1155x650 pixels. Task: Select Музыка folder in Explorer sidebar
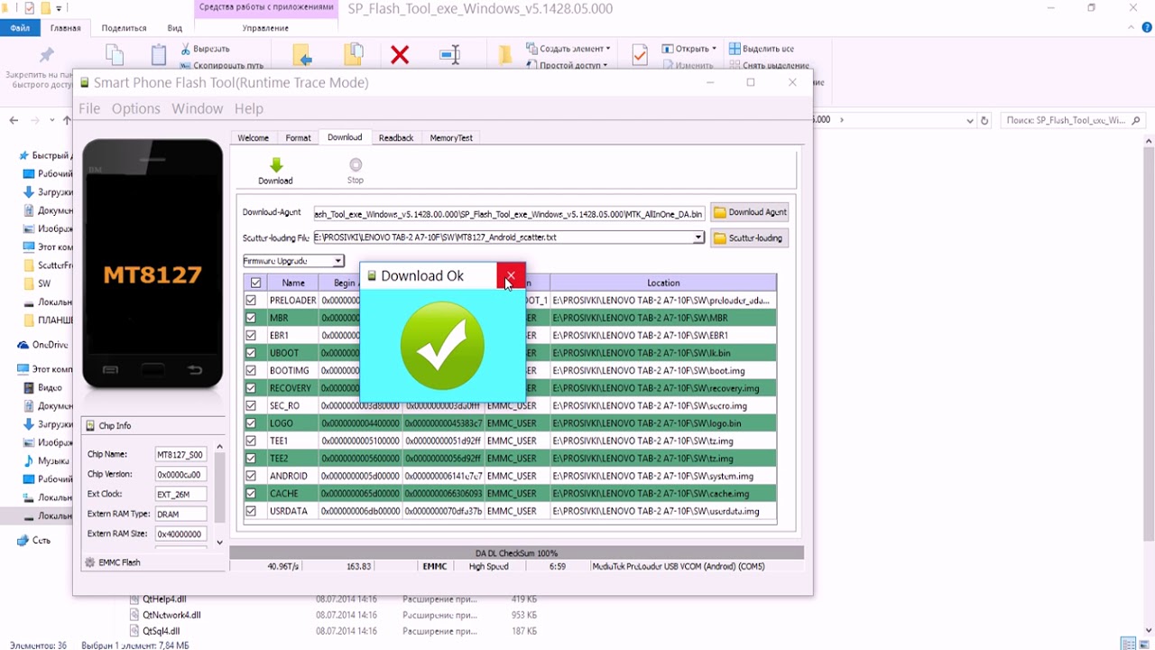[46, 460]
